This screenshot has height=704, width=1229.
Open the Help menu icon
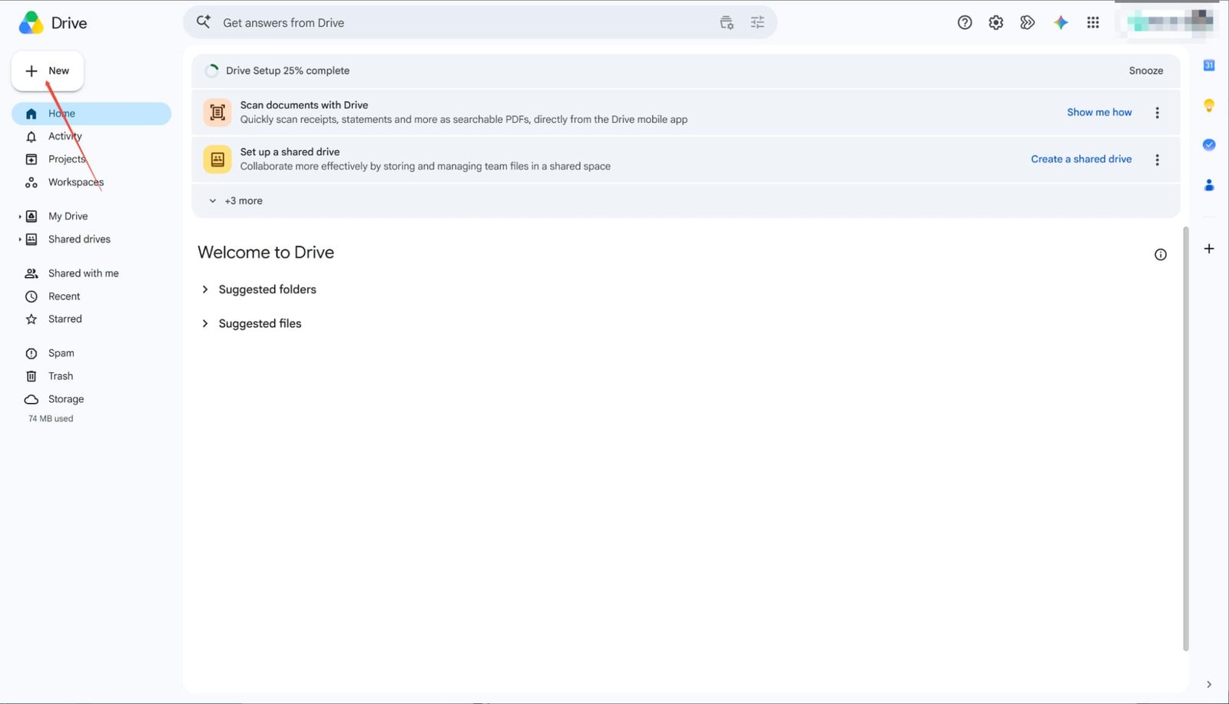coord(965,23)
